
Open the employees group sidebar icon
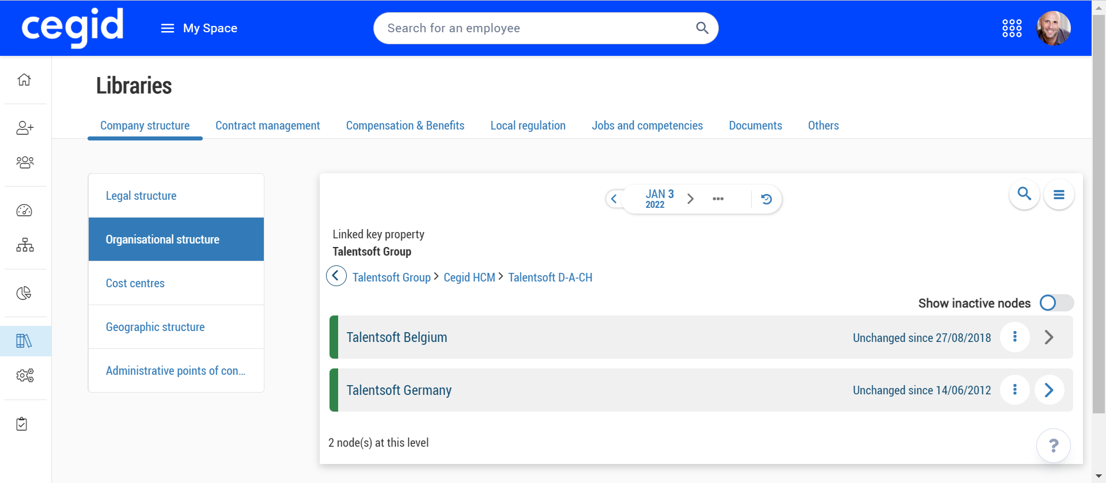pyautogui.click(x=25, y=162)
